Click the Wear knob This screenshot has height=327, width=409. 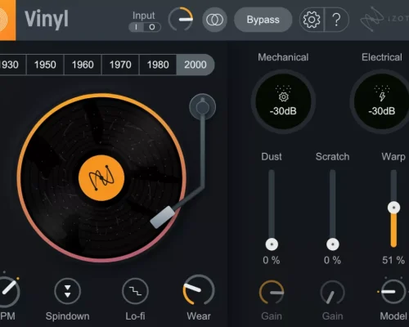click(199, 290)
